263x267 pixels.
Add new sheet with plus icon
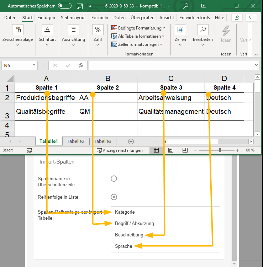pyautogui.click(x=131, y=141)
